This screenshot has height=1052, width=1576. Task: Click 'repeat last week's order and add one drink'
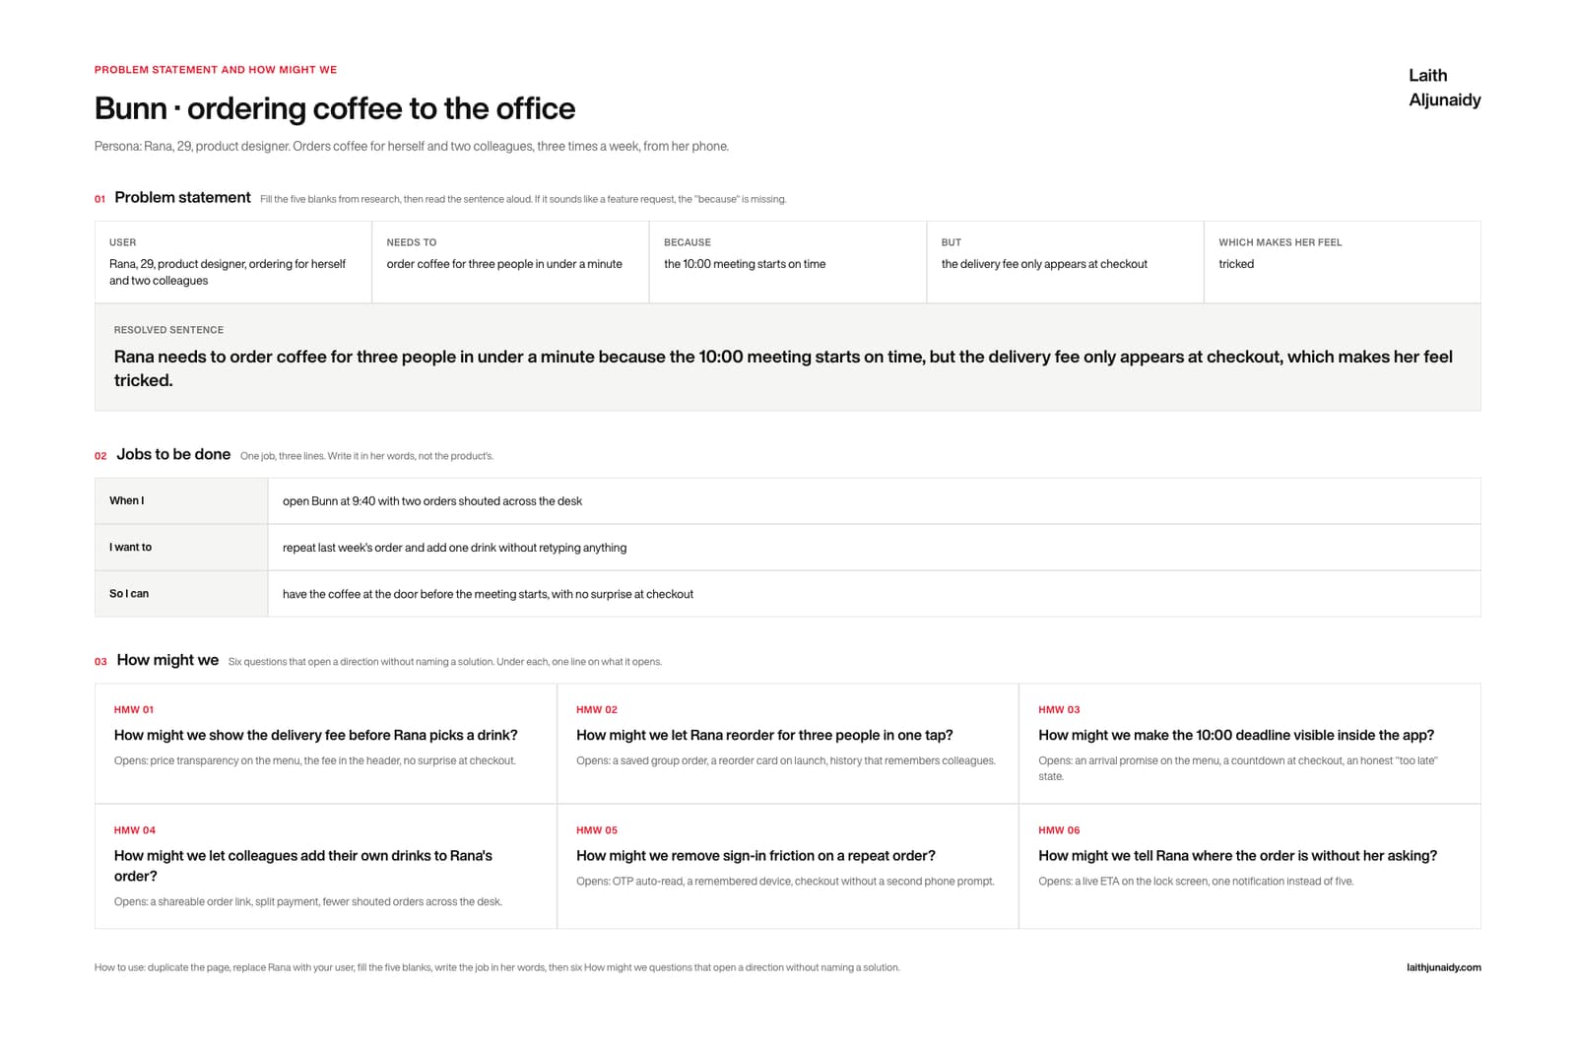(454, 548)
